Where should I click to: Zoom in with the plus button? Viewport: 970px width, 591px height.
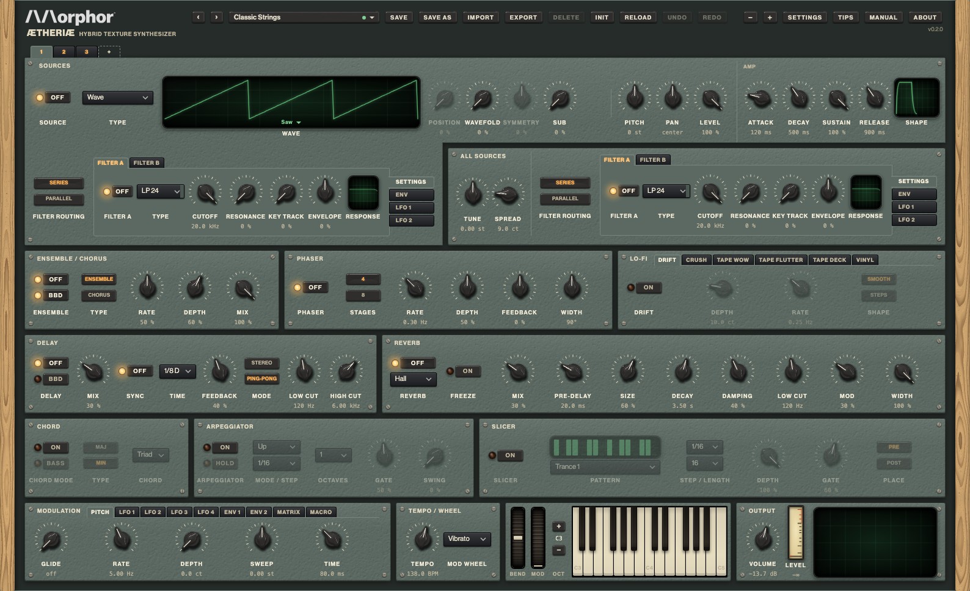click(770, 17)
